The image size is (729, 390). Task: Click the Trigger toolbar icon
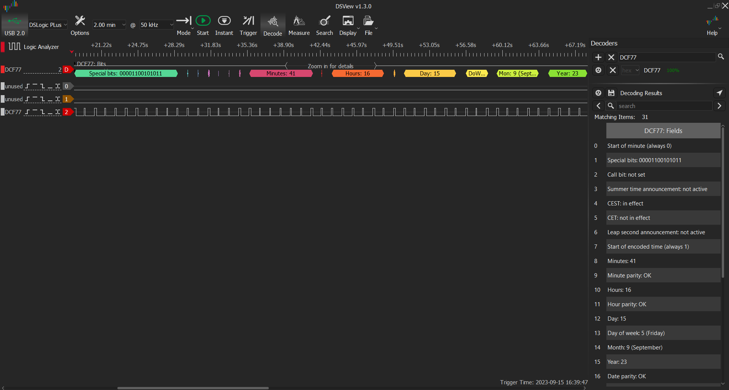point(248,25)
